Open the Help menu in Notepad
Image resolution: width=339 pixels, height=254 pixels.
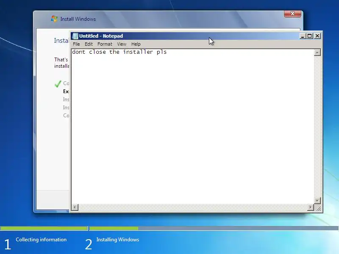pyautogui.click(x=136, y=44)
